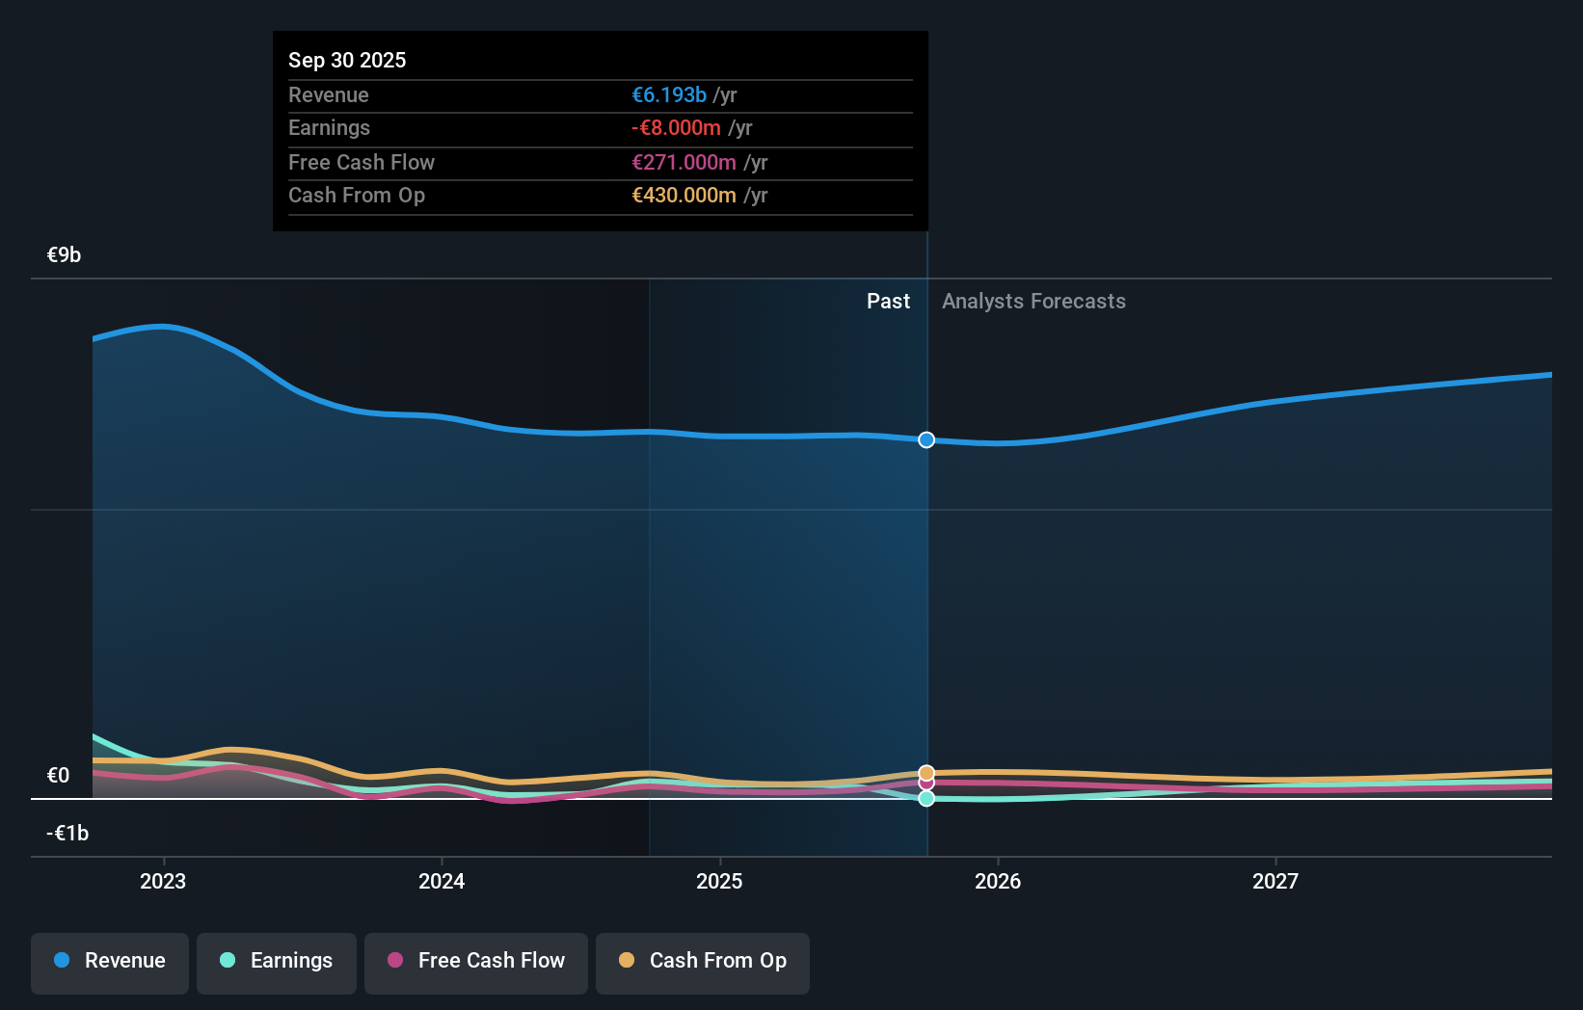Click the Free Cash Flow label in tooltip

tap(362, 162)
